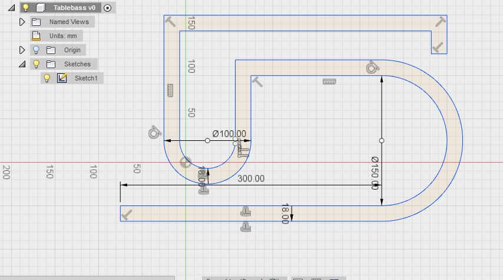Image resolution: width=503 pixels, height=280 pixels.
Task: Toggle the Origin visibility lightbulb
Action: [x=36, y=50]
